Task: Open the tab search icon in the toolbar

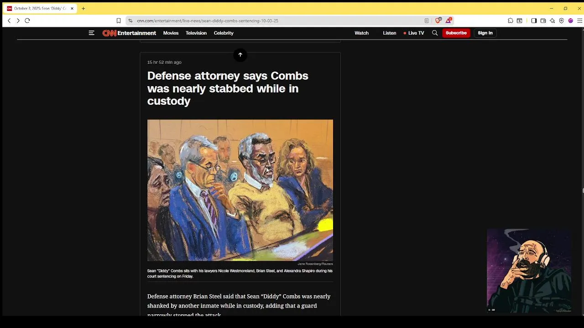Action: [520, 20]
